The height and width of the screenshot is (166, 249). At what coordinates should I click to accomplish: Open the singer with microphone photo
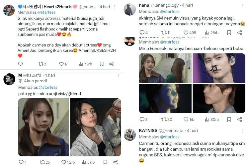(219, 68)
